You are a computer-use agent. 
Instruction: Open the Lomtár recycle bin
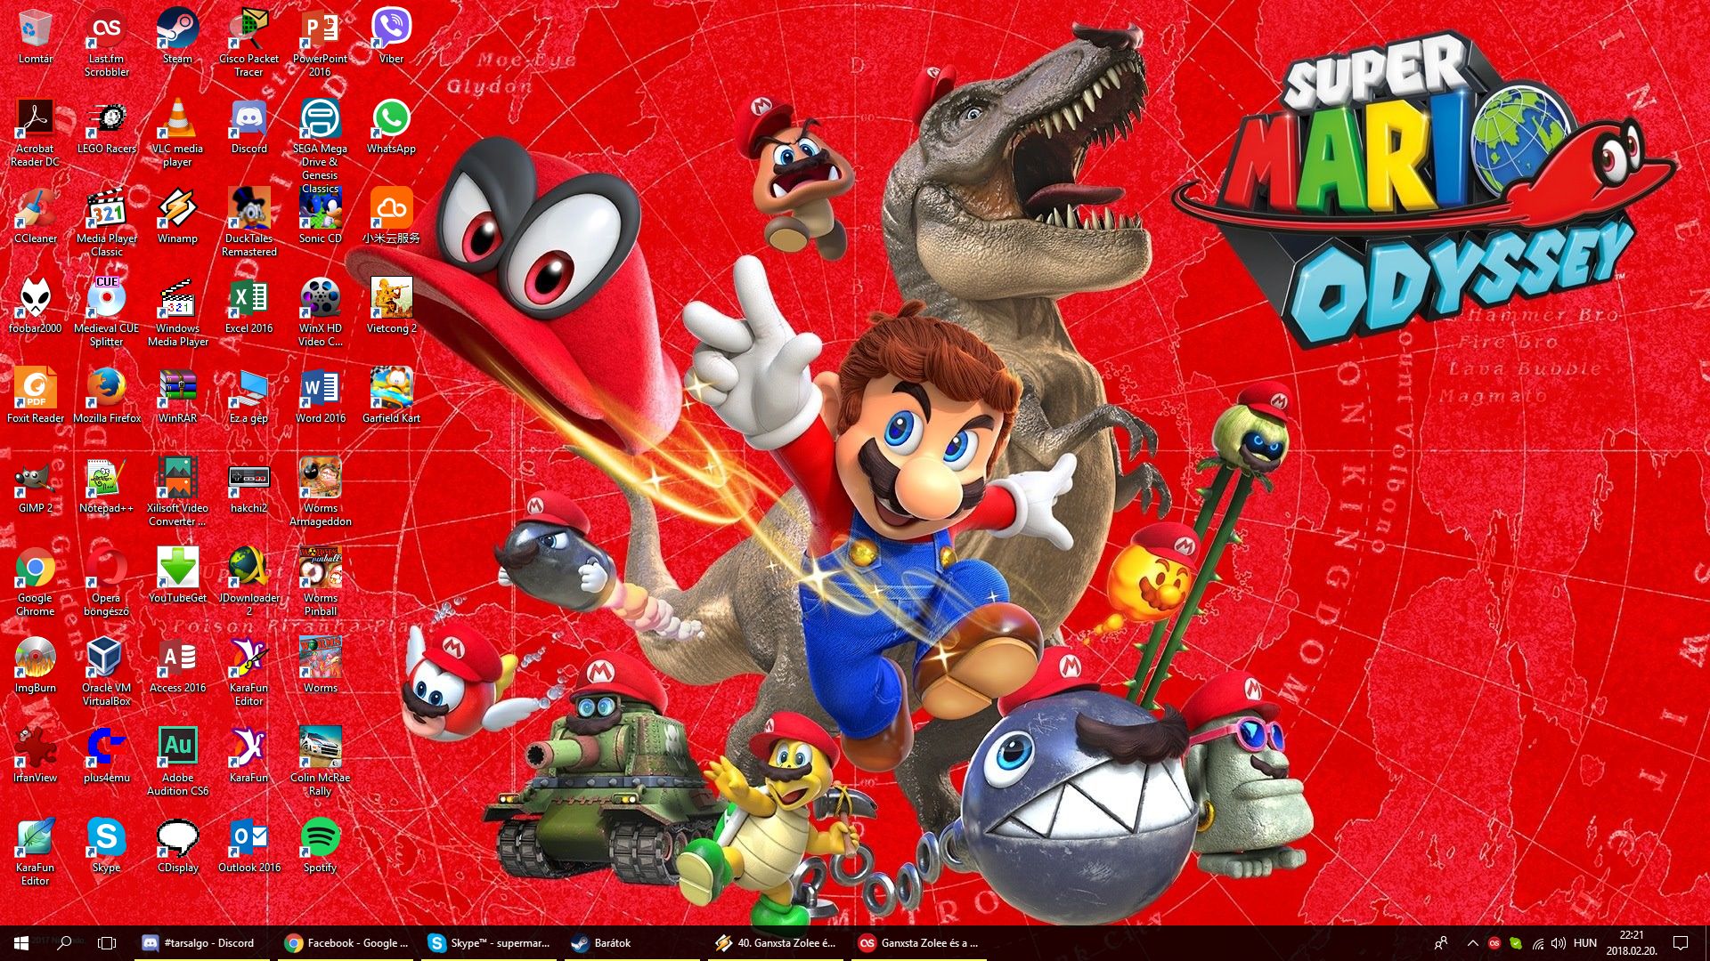pos(35,29)
